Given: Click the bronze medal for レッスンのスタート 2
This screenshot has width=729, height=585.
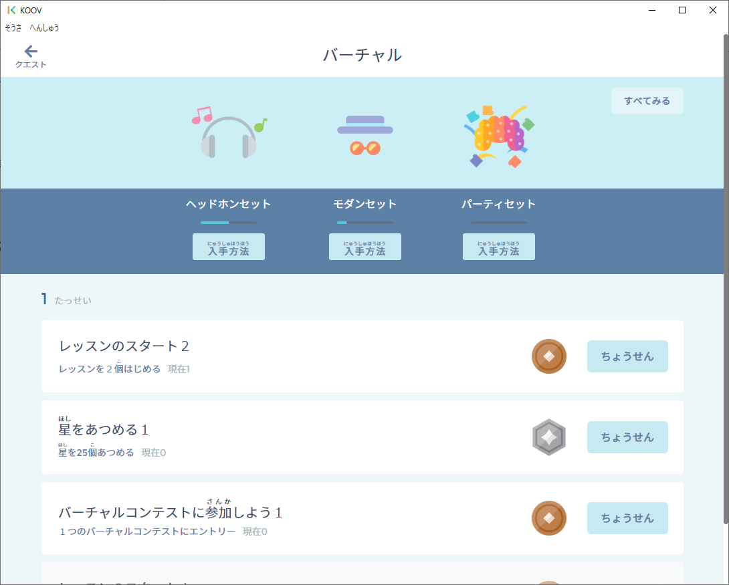Looking at the screenshot, I should click(548, 356).
